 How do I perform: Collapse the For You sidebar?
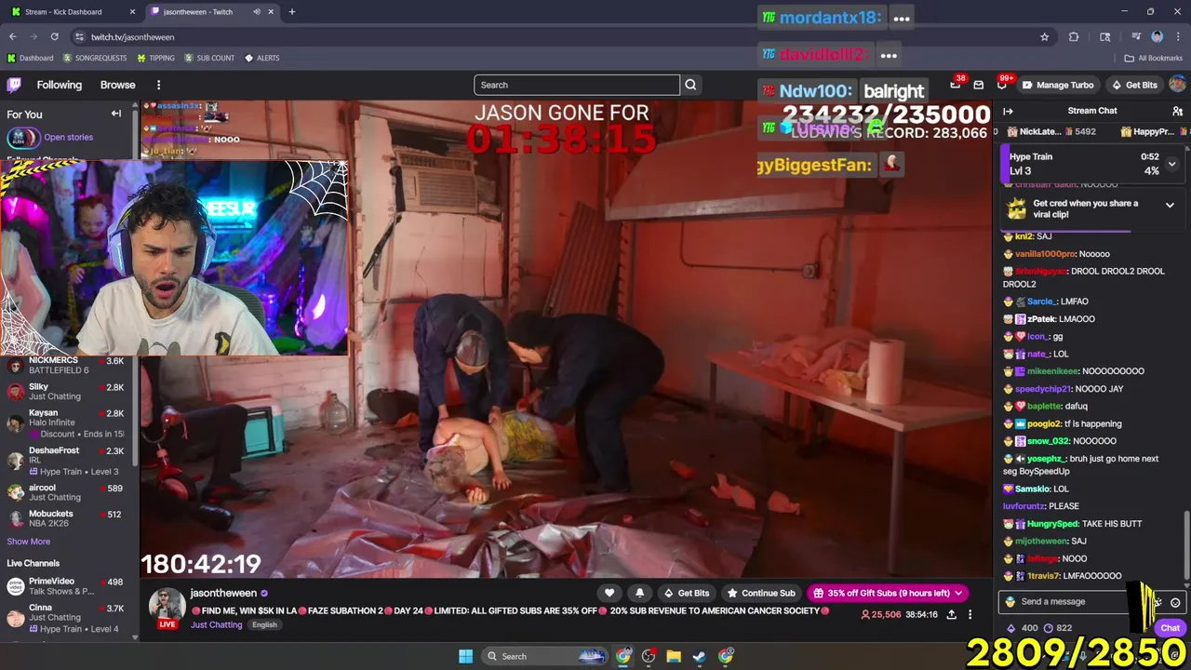tap(116, 114)
